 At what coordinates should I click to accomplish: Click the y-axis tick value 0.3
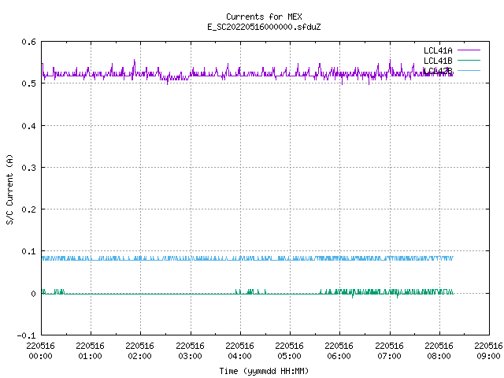tap(28, 168)
